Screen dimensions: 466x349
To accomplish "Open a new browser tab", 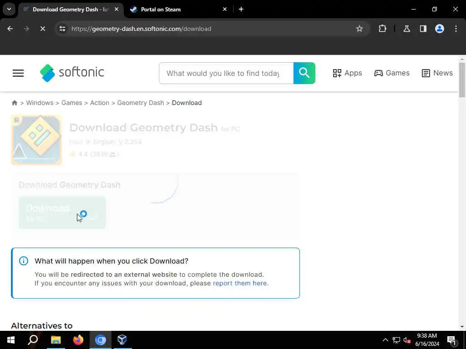I will 241,9.
